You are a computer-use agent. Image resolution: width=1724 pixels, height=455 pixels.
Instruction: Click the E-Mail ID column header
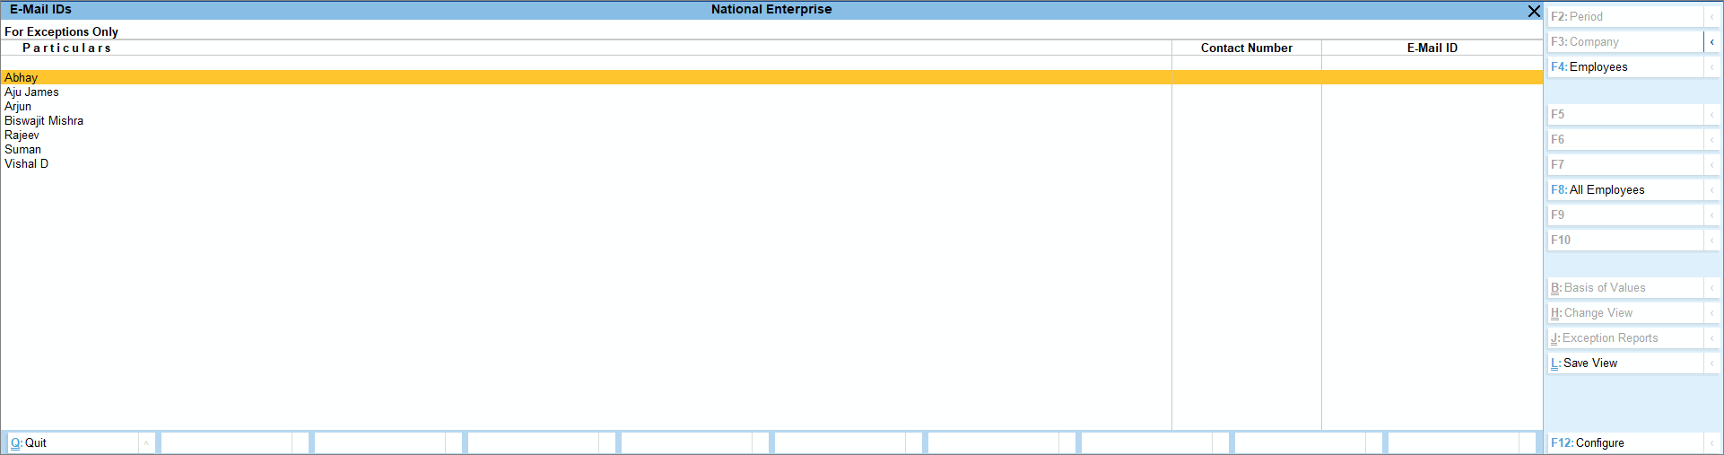coord(1432,48)
